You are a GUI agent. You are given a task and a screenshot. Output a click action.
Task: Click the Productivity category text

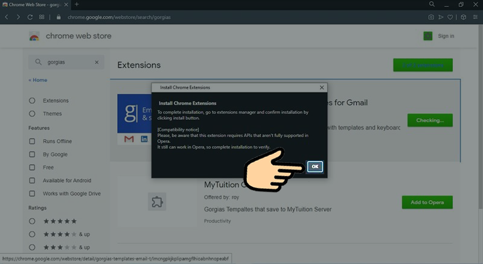217,221
